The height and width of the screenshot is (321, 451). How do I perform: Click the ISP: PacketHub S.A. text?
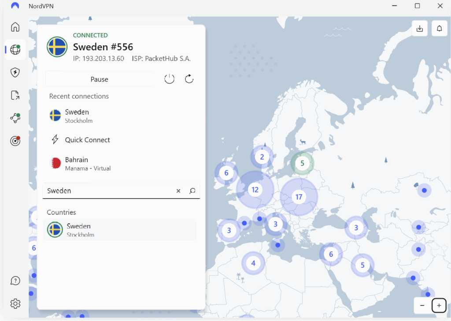coord(161,59)
